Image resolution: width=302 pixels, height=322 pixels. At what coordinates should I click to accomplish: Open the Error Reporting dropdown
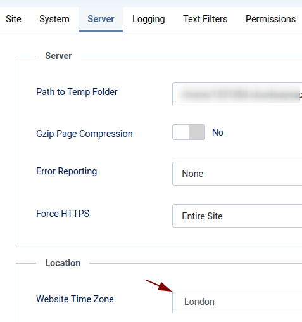pos(237,174)
